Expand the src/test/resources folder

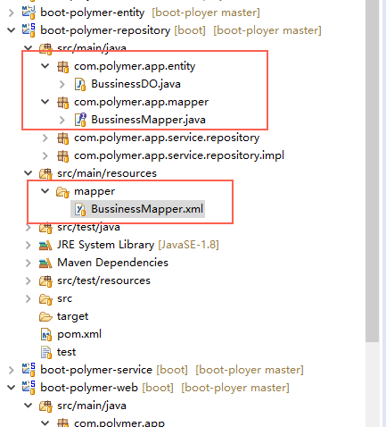coord(28,280)
